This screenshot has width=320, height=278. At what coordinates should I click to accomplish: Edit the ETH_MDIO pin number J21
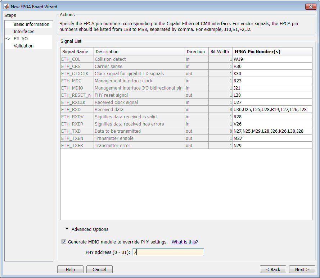point(272,88)
